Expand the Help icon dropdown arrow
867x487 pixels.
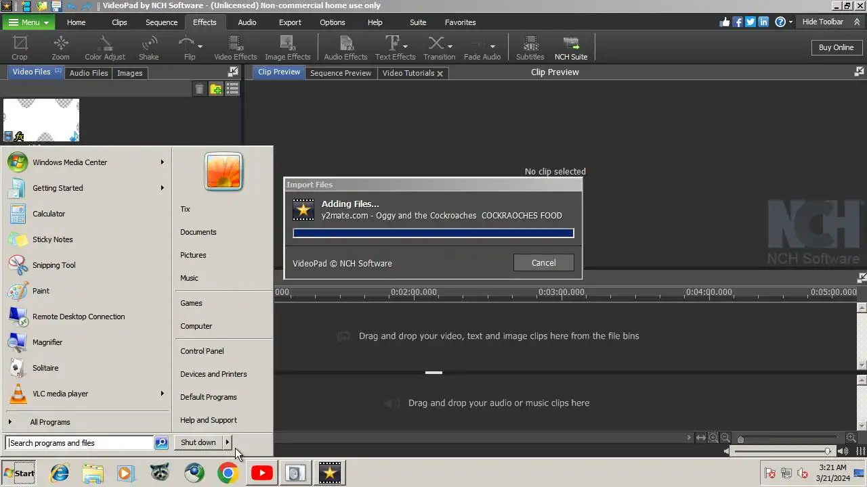[x=790, y=22]
